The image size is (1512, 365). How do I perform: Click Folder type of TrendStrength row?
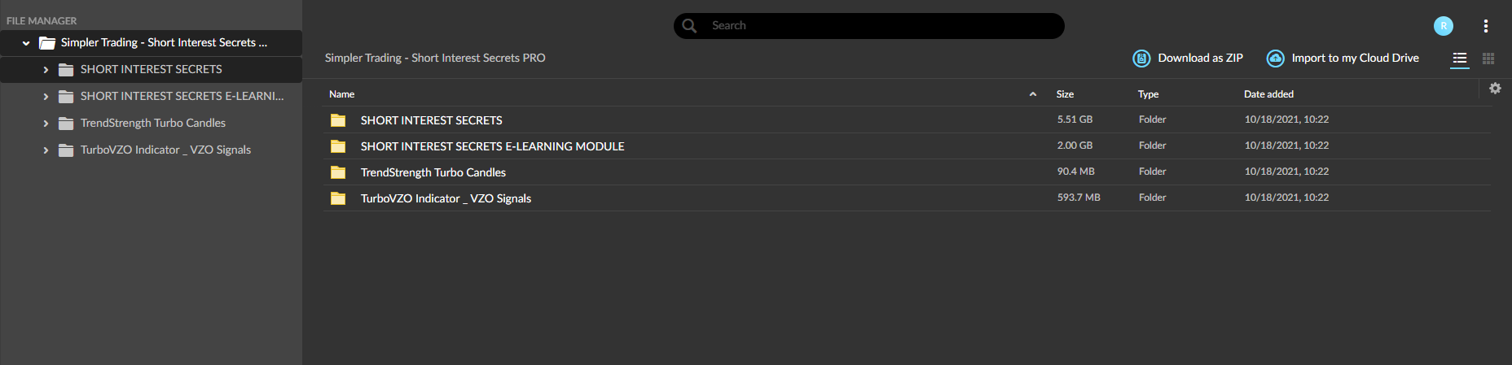coord(1152,172)
